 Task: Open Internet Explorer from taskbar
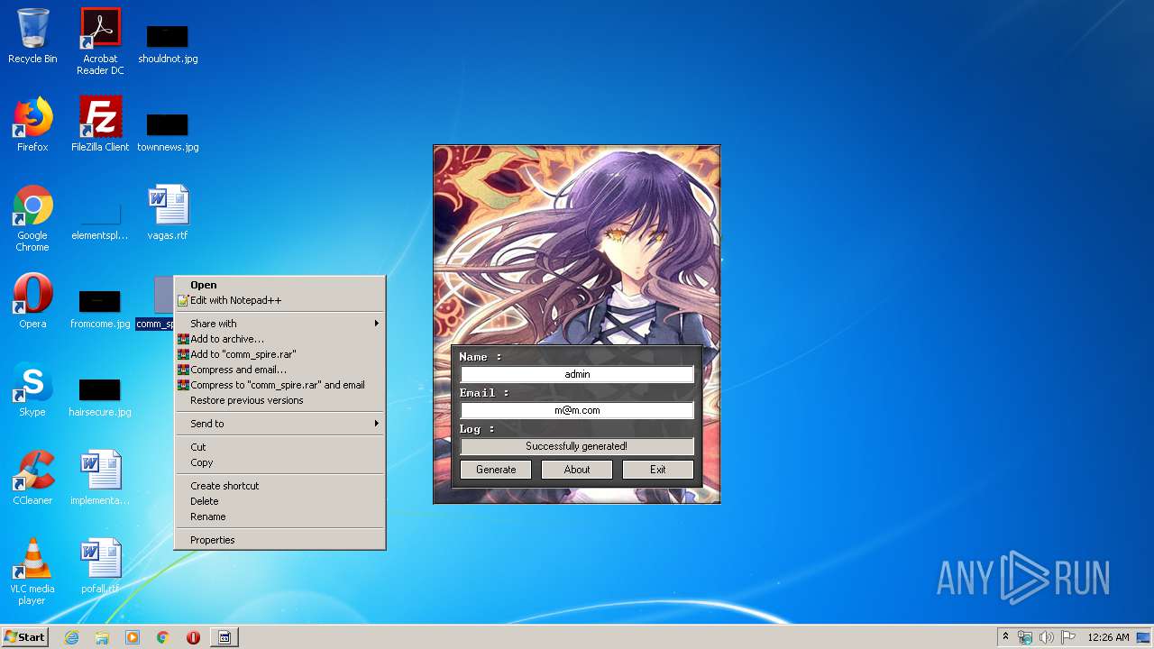(71, 637)
